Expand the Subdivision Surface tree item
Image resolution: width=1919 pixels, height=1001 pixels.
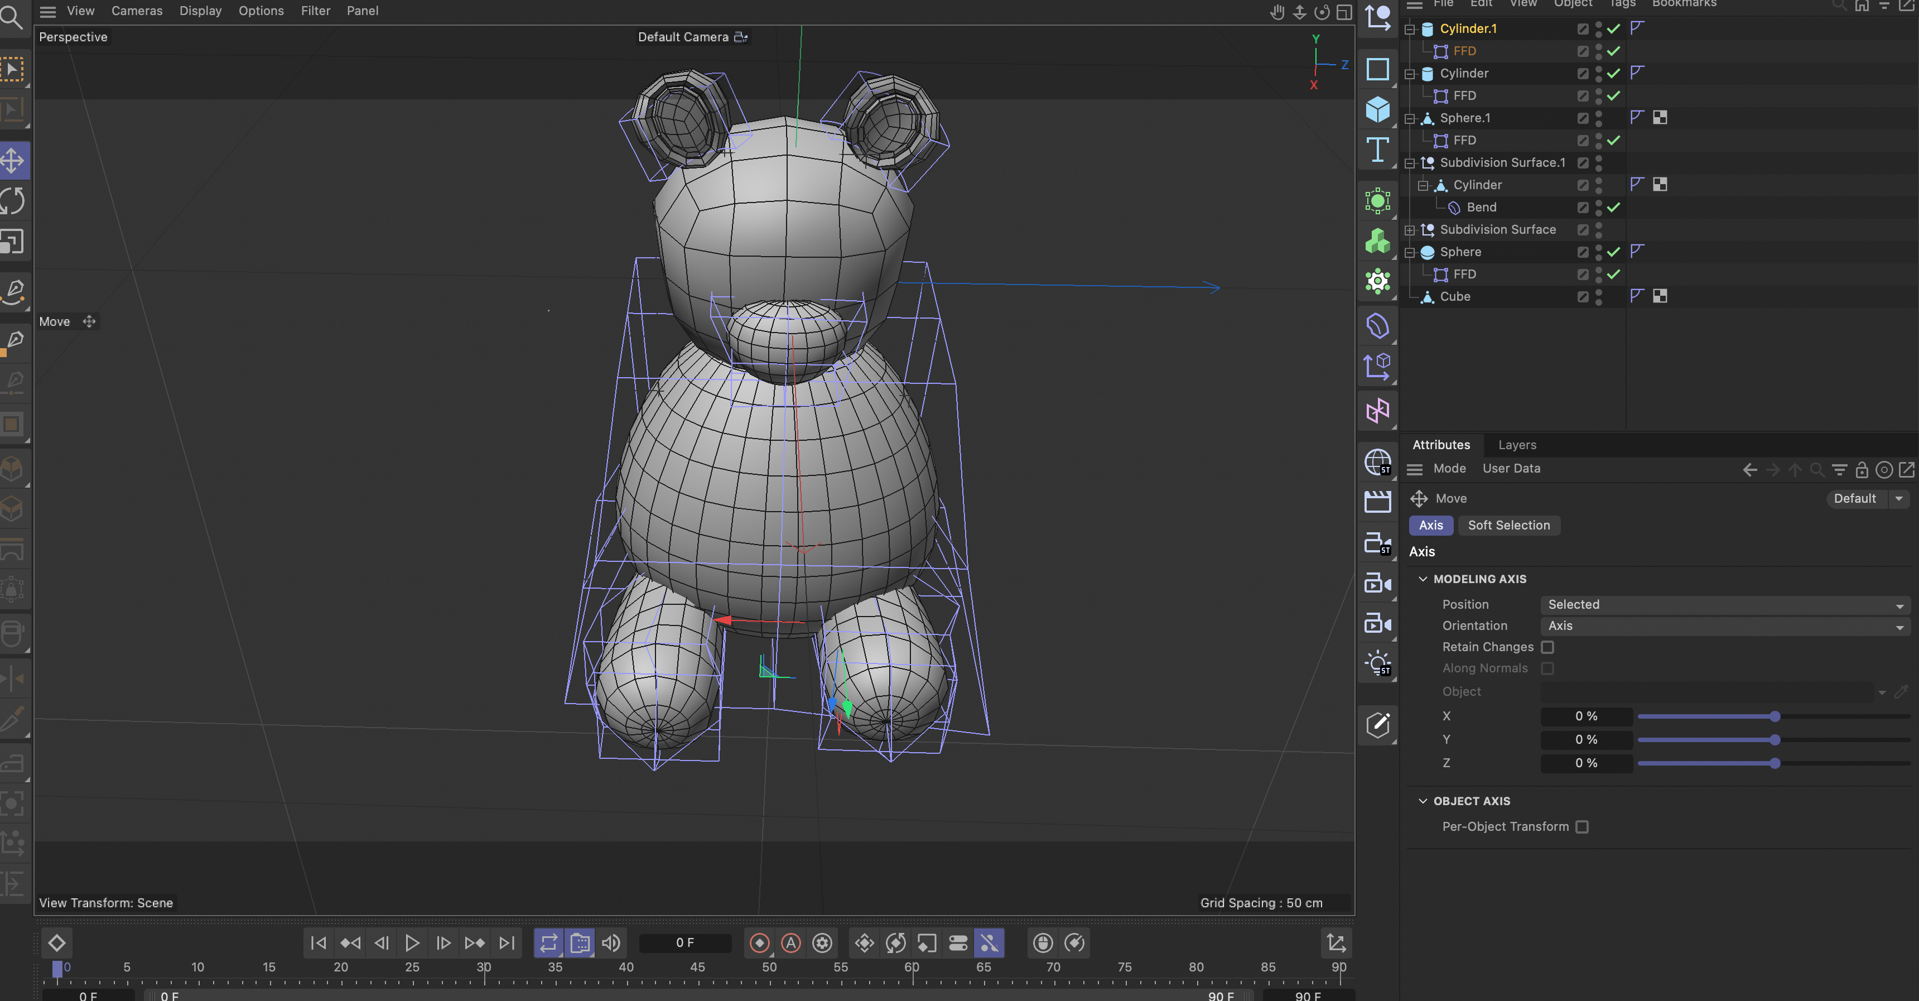[x=1410, y=229]
